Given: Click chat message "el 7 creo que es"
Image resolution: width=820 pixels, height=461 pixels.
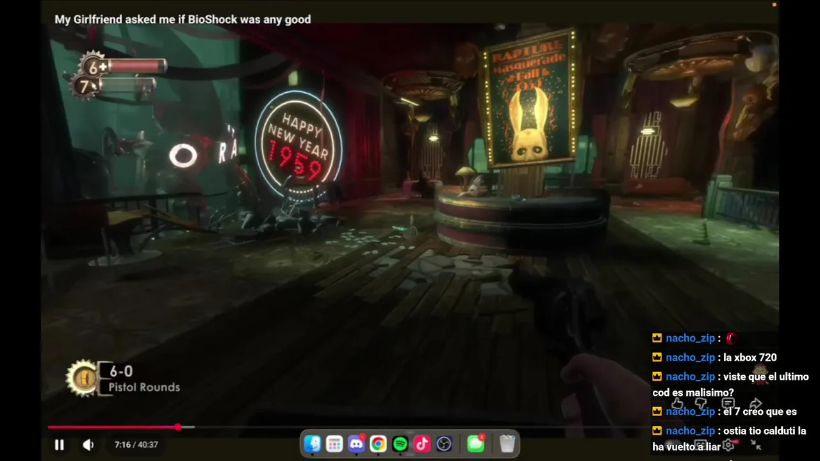Looking at the screenshot, I should point(760,412).
